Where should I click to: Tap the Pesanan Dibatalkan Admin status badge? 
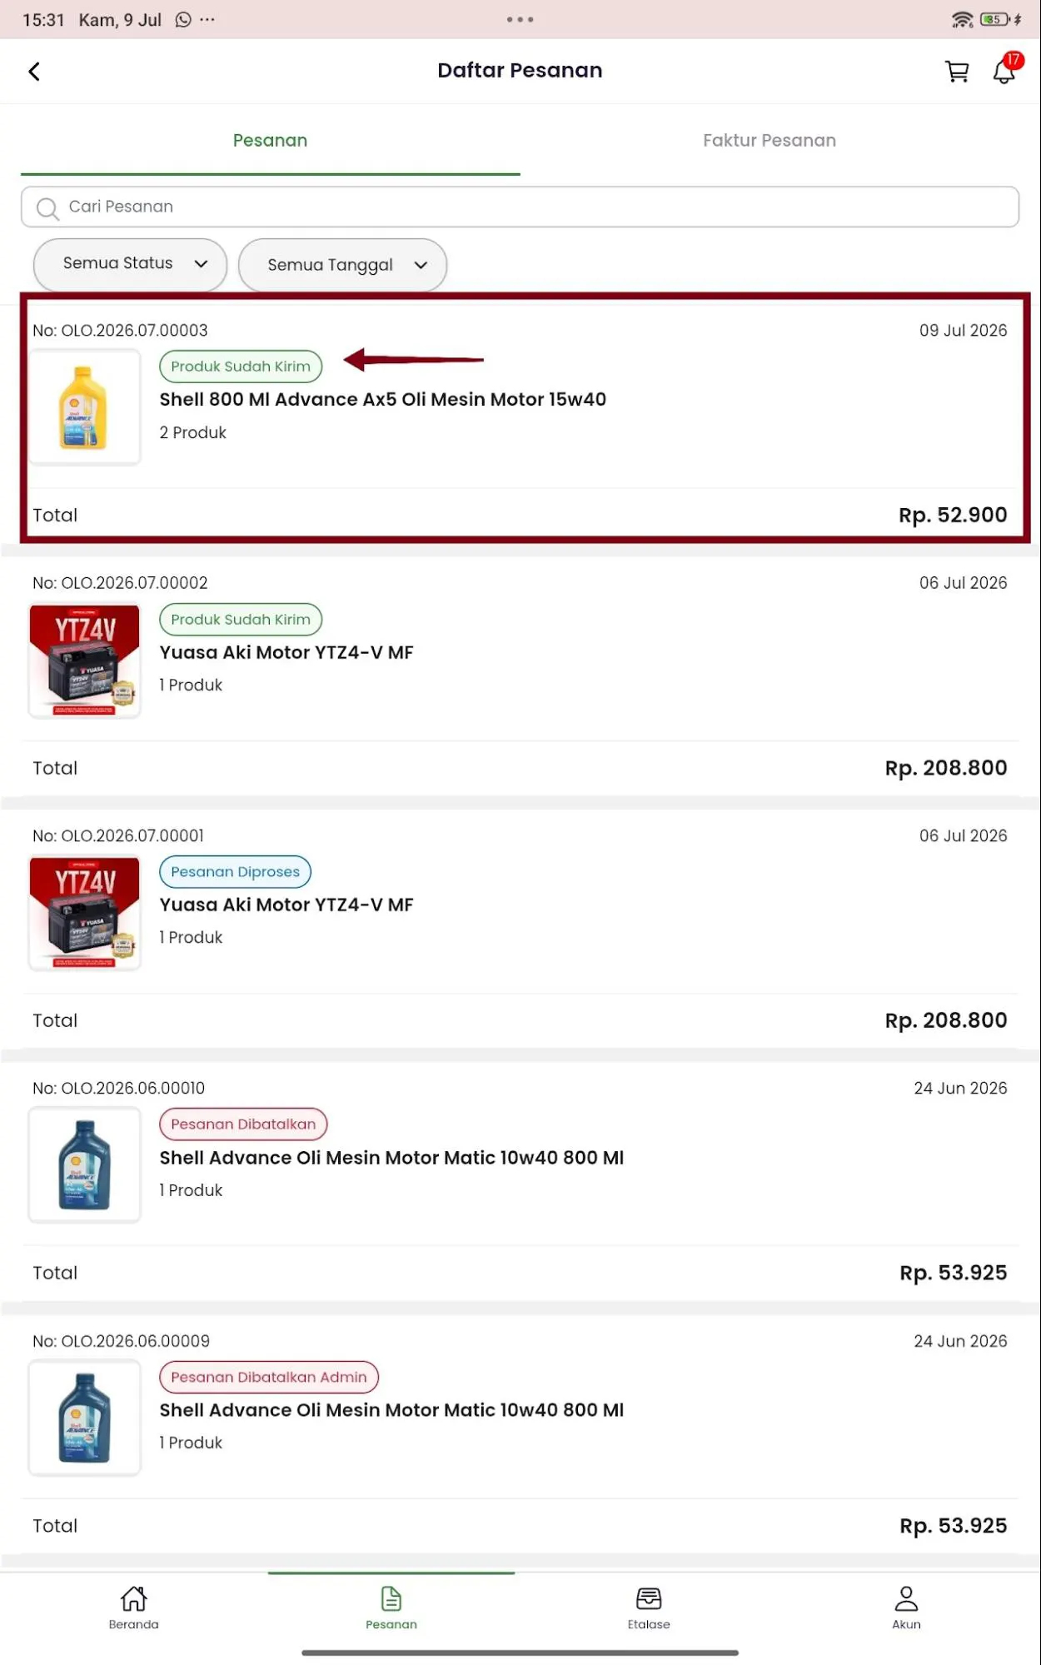tap(269, 1377)
